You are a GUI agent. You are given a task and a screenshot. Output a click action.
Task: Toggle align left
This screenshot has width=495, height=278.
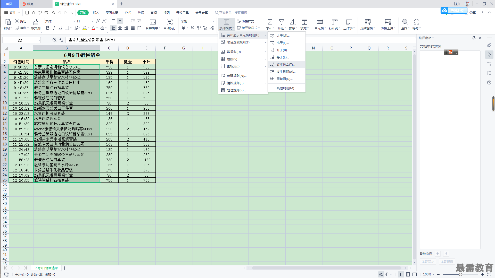coord(113,28)
